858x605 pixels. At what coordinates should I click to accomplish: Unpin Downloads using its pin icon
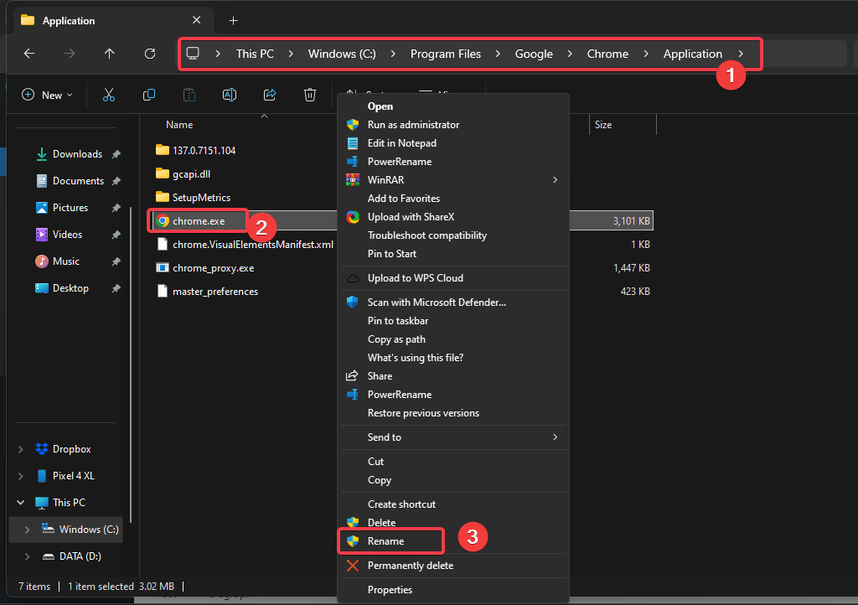point(116,154)
